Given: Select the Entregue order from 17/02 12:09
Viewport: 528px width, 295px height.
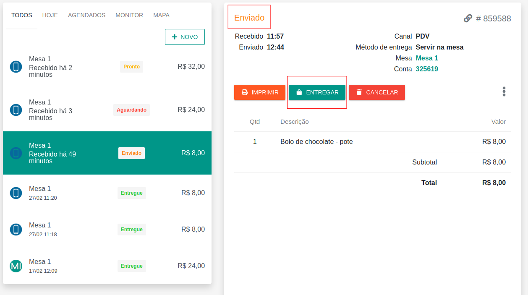Looking at the screenshot, I should [x=107, y=266].
